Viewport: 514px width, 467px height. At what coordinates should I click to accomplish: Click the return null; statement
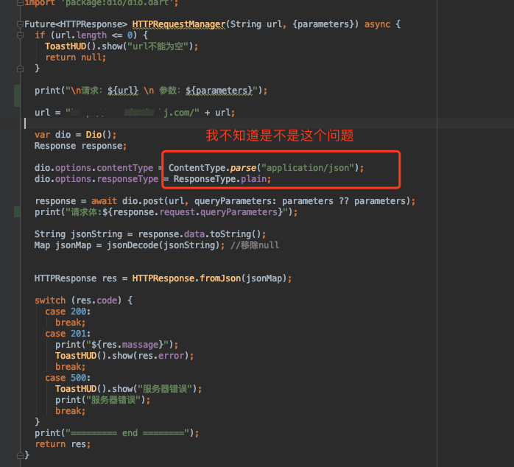pyautogui.click(x=76, y=57)
